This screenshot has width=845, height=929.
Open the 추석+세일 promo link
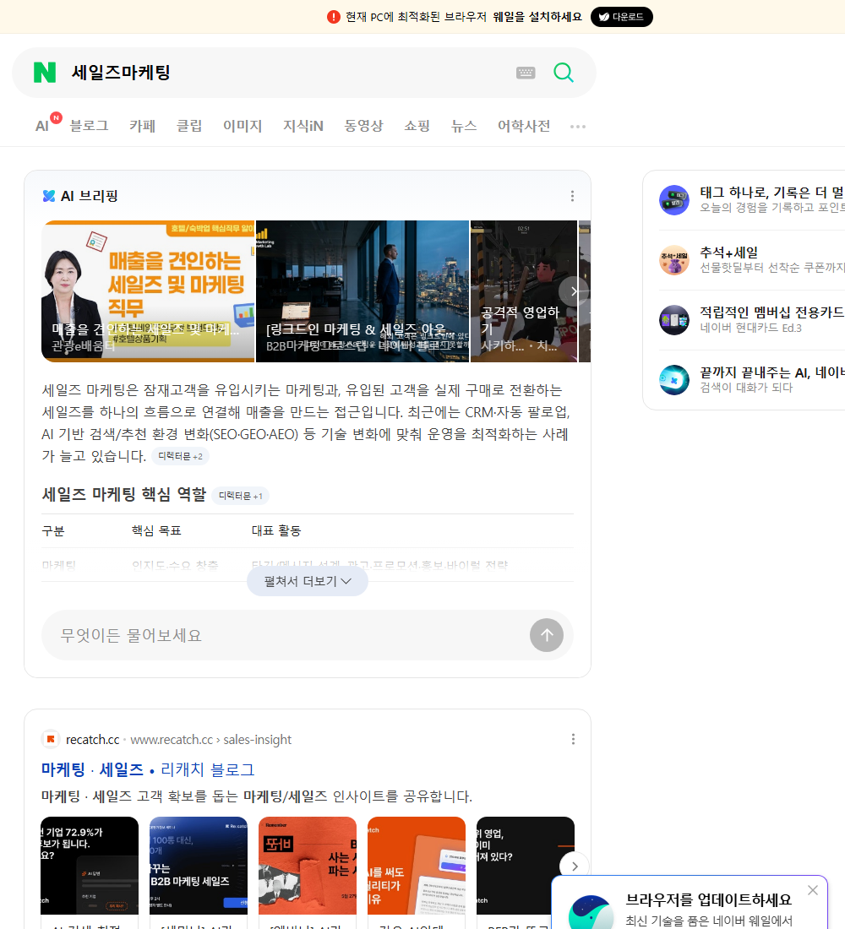pyautogui.click(x=728, y=253)
